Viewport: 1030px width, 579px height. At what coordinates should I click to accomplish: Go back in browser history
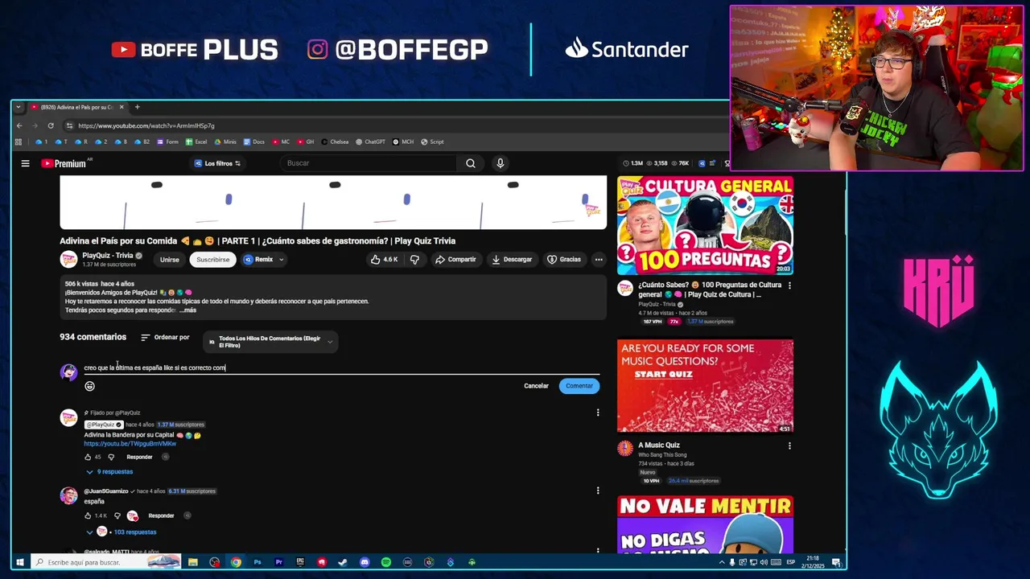tap(19, 125)
